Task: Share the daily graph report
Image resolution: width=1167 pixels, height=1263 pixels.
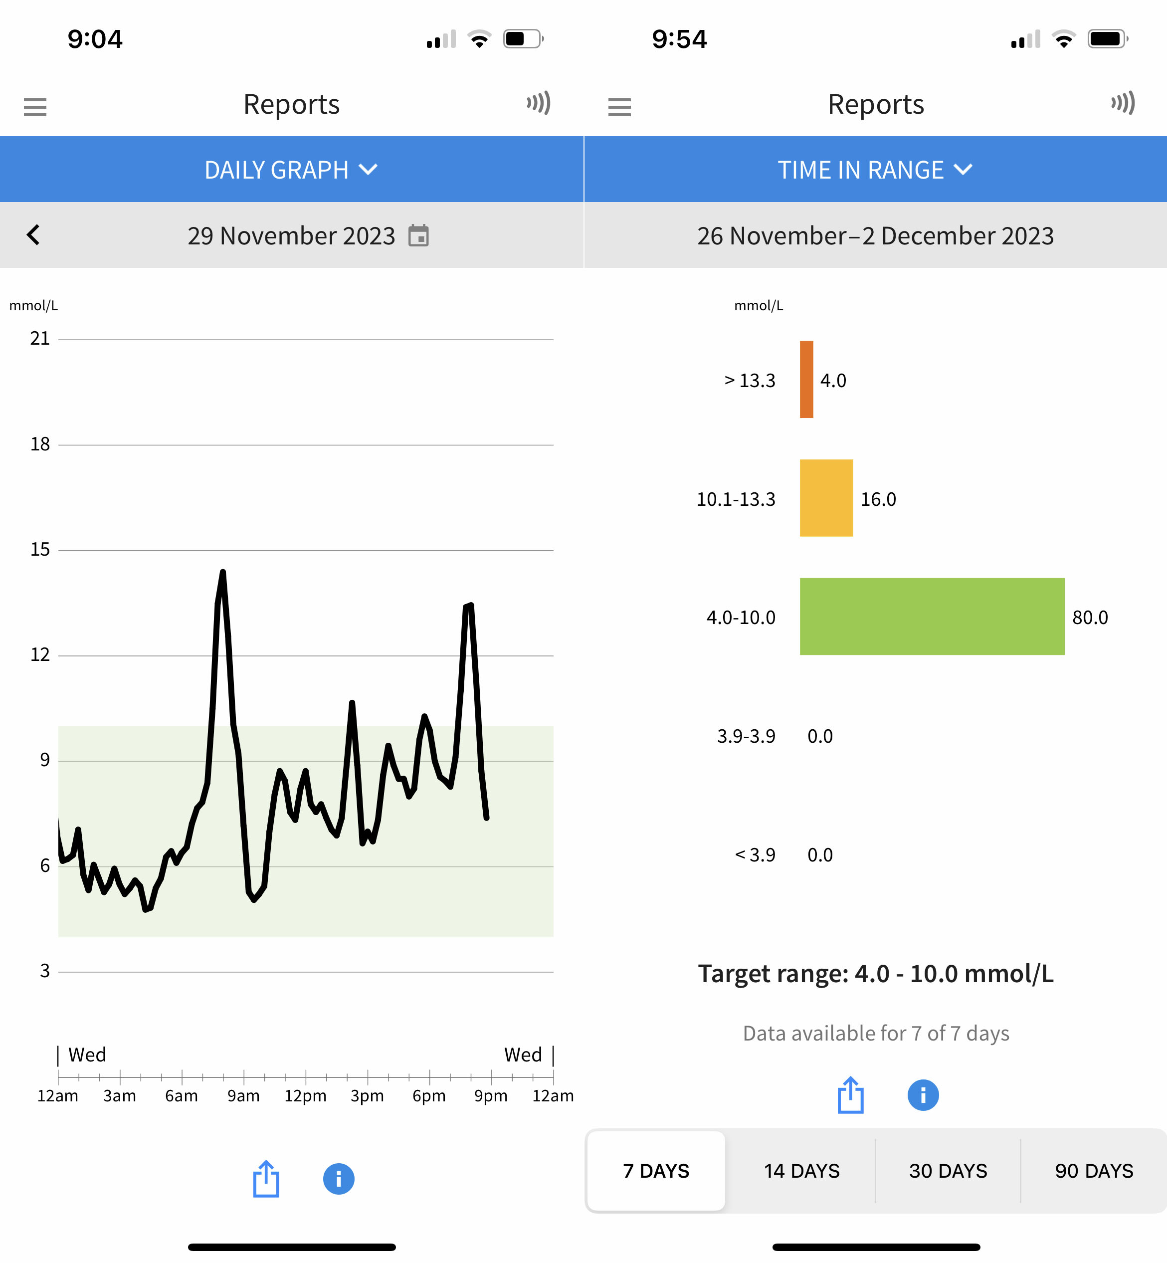Action: click(266, 1178)
